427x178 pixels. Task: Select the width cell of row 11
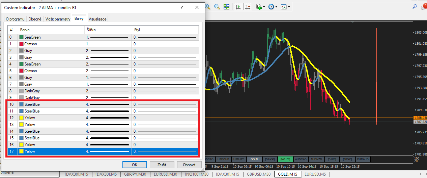(x=108, y=111)
